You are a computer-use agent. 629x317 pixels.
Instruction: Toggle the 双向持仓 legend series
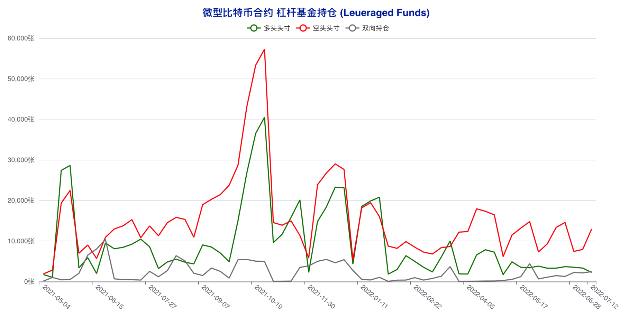pos(367,28)
